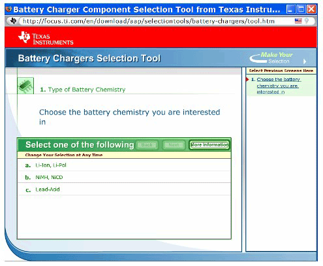Image resolution: width=323 pixels, height=266 pixels.
Task: Open More Information
Action: 209,145
